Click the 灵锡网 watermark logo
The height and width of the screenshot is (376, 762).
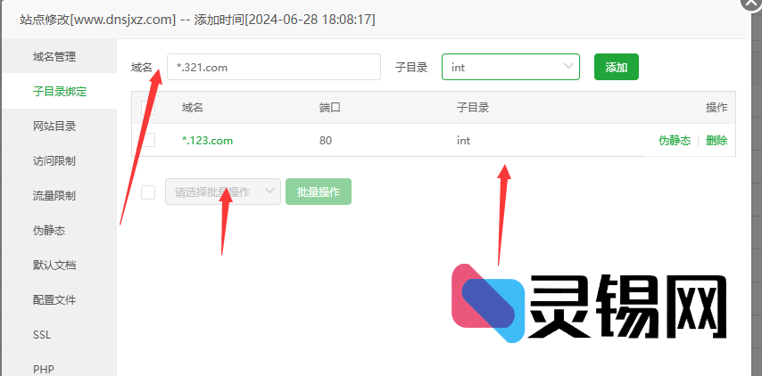[589, 303]
